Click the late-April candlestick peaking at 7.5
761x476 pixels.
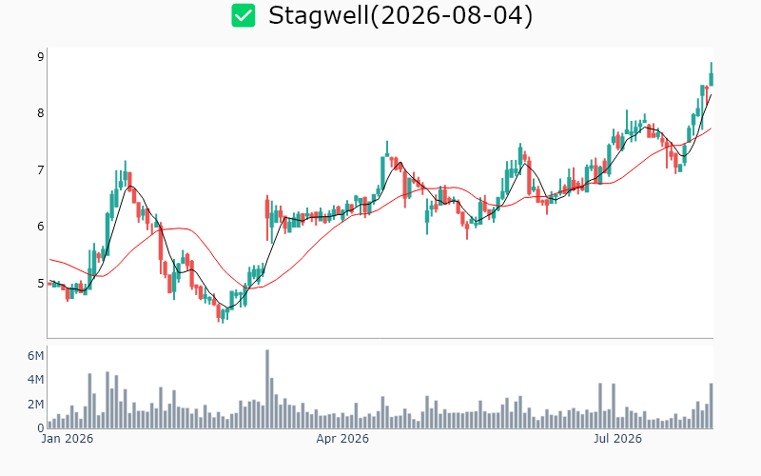pyautogui.click(x=387, y=149)
